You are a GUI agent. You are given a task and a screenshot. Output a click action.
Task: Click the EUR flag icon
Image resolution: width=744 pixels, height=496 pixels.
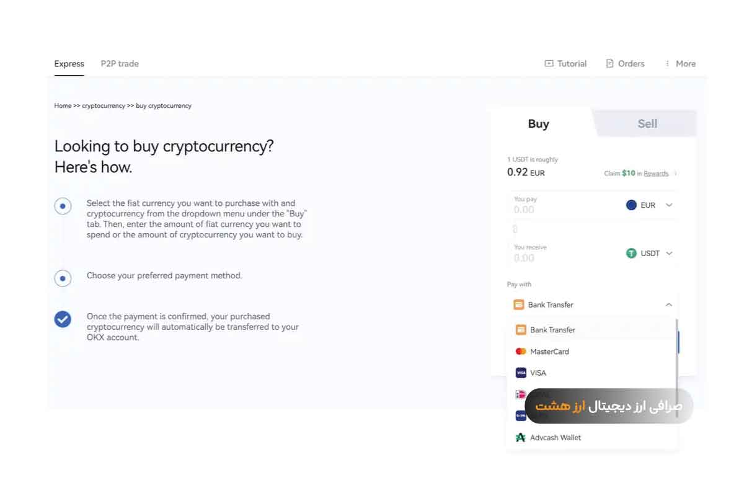click(x=631, y=205)
